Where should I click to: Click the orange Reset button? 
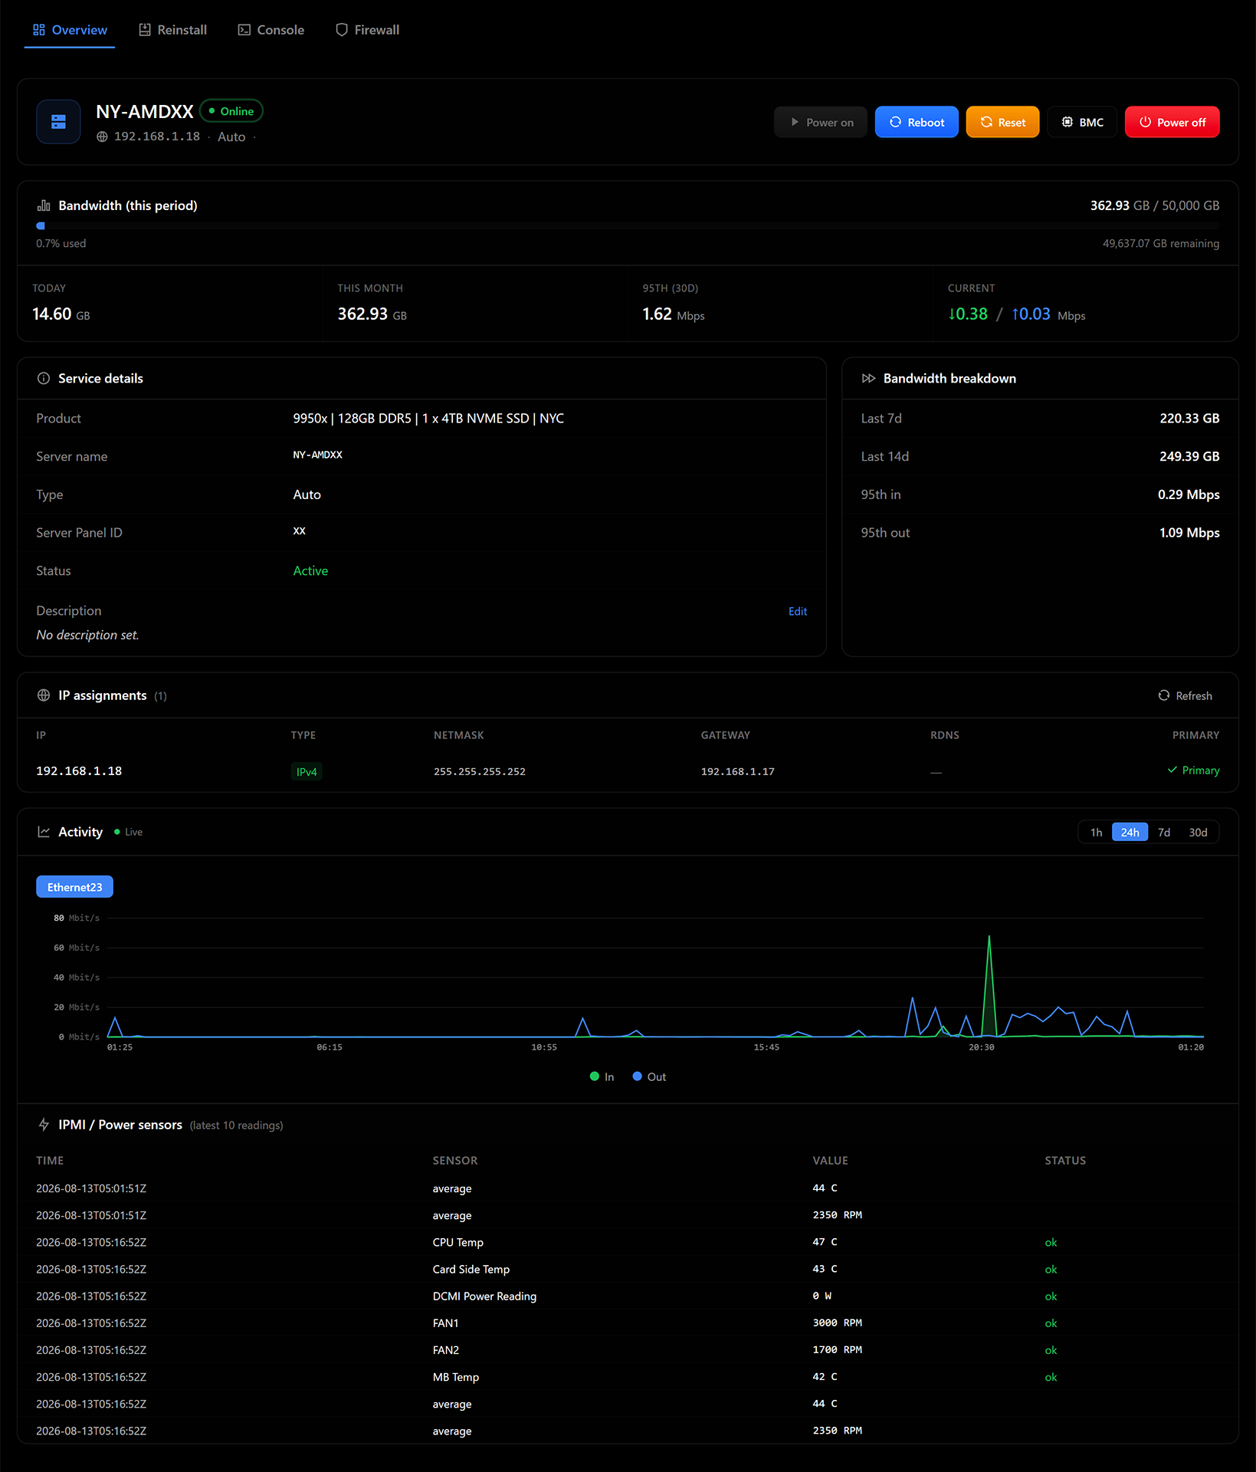click(1002, 122)
